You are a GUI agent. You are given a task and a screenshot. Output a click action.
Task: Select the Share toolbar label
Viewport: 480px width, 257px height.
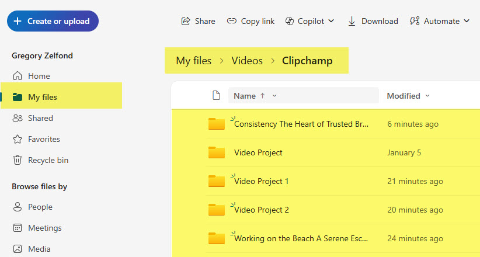click(x=205, y=21)
